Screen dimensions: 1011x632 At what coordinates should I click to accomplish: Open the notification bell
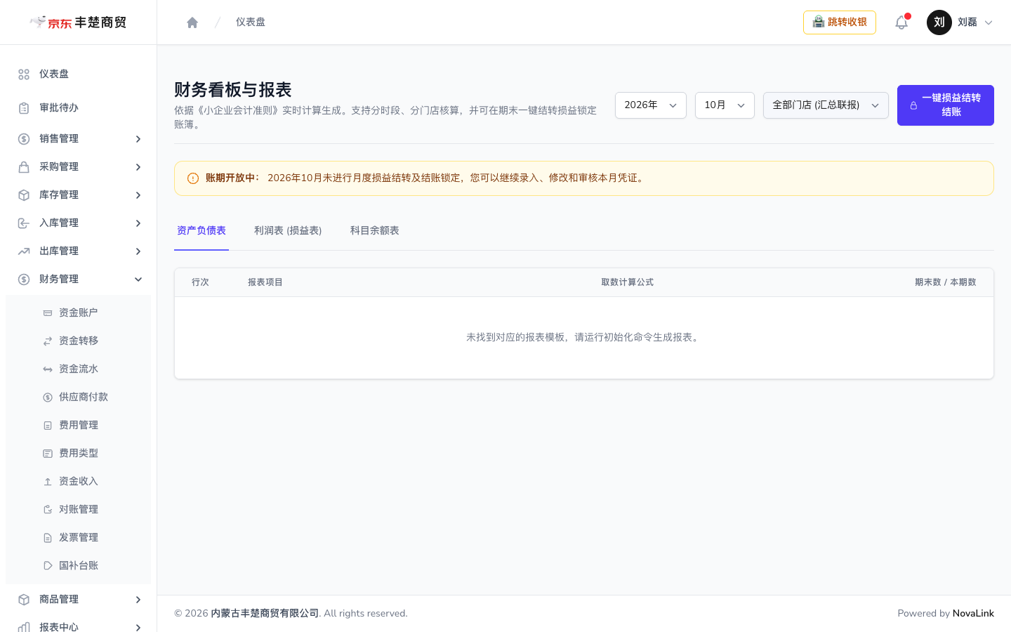[x=901, y=22]
